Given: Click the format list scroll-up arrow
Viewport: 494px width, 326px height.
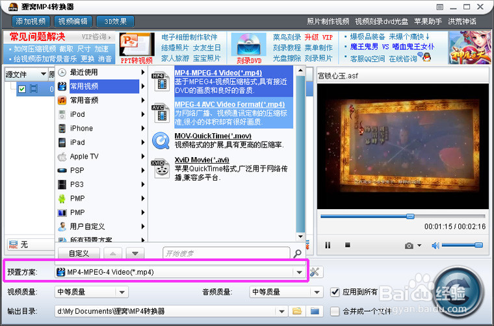Looking at the screenshot, I should (x=300, y=70).
